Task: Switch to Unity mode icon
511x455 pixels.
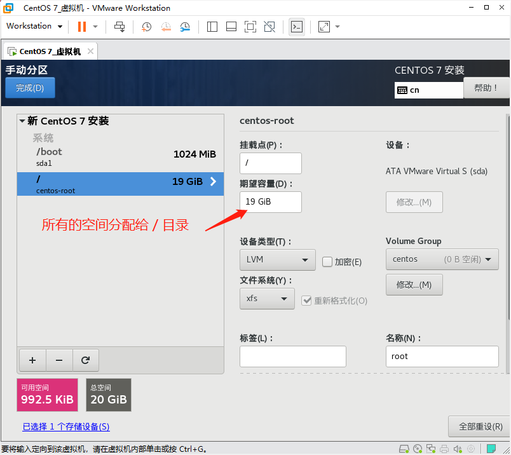Action: click(x=269, y=27)
